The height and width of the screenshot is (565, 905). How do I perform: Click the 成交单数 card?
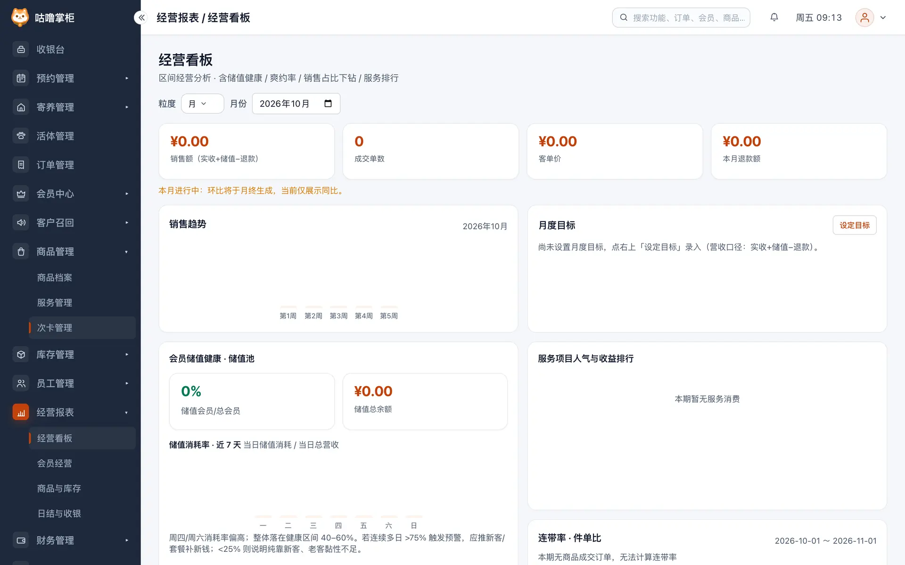pos(430,151)
